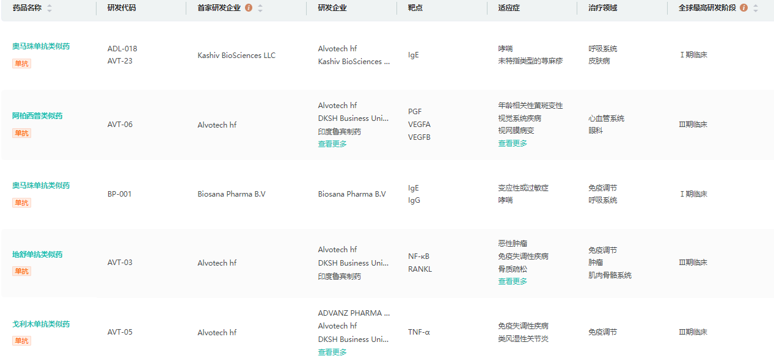Open 地舒单抗类似药 drug link
Screen dimensions: 774x356
click(37, 255)
